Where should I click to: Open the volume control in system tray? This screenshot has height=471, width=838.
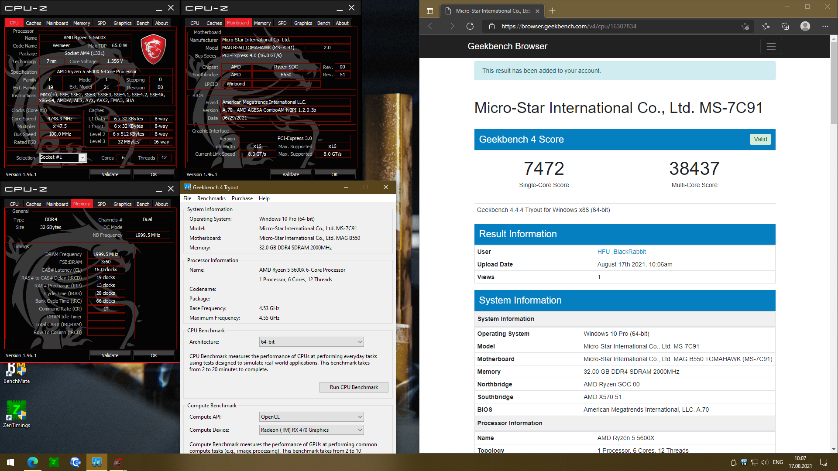click(765, 462)
